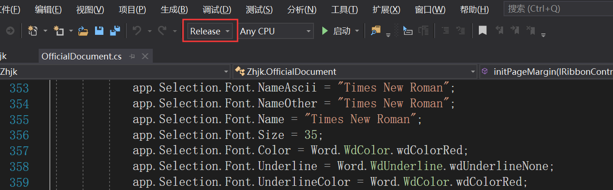
Task: Open the 分析(N) menu
Action: [x=302, y=9]
